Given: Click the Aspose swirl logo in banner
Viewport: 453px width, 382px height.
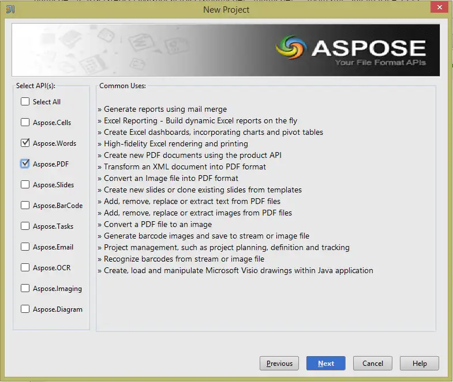Looking at the screenshot, I should [291, 47].
